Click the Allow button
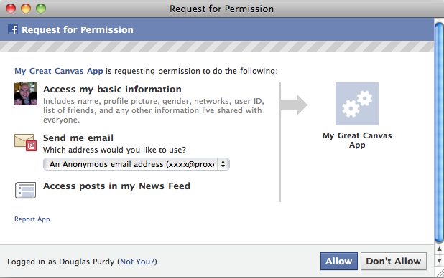Viewport: 444px width, 278px height. coord(338,262)
